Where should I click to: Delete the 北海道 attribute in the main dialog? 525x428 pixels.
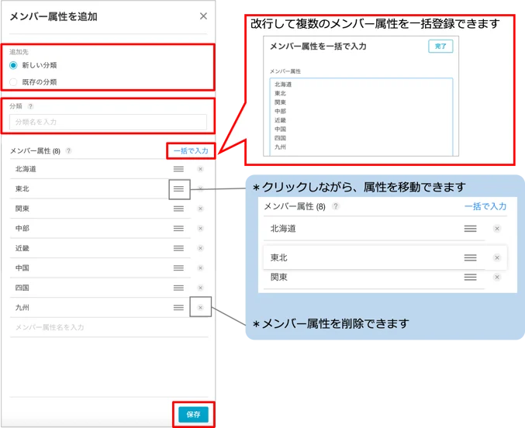click(200, 169)
